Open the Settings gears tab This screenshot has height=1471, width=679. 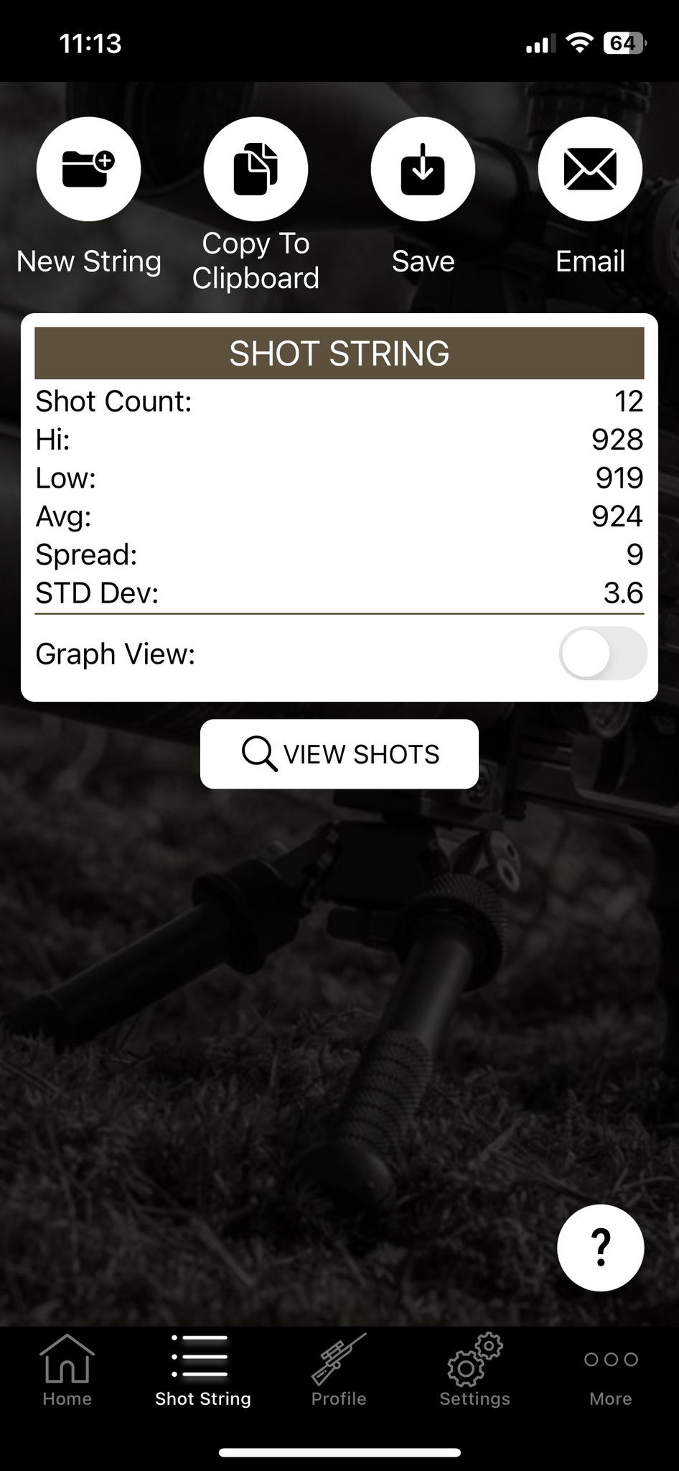pos(474,1370)
